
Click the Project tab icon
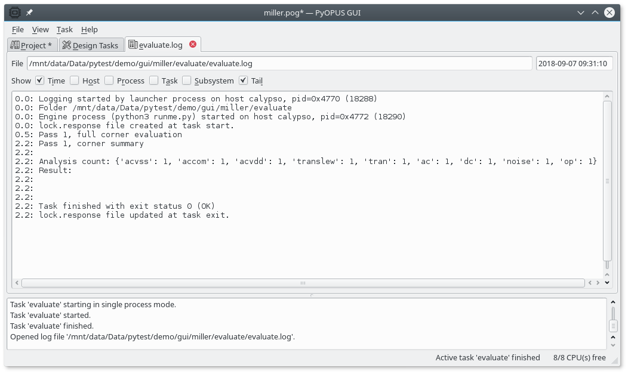tap(15, 45)
